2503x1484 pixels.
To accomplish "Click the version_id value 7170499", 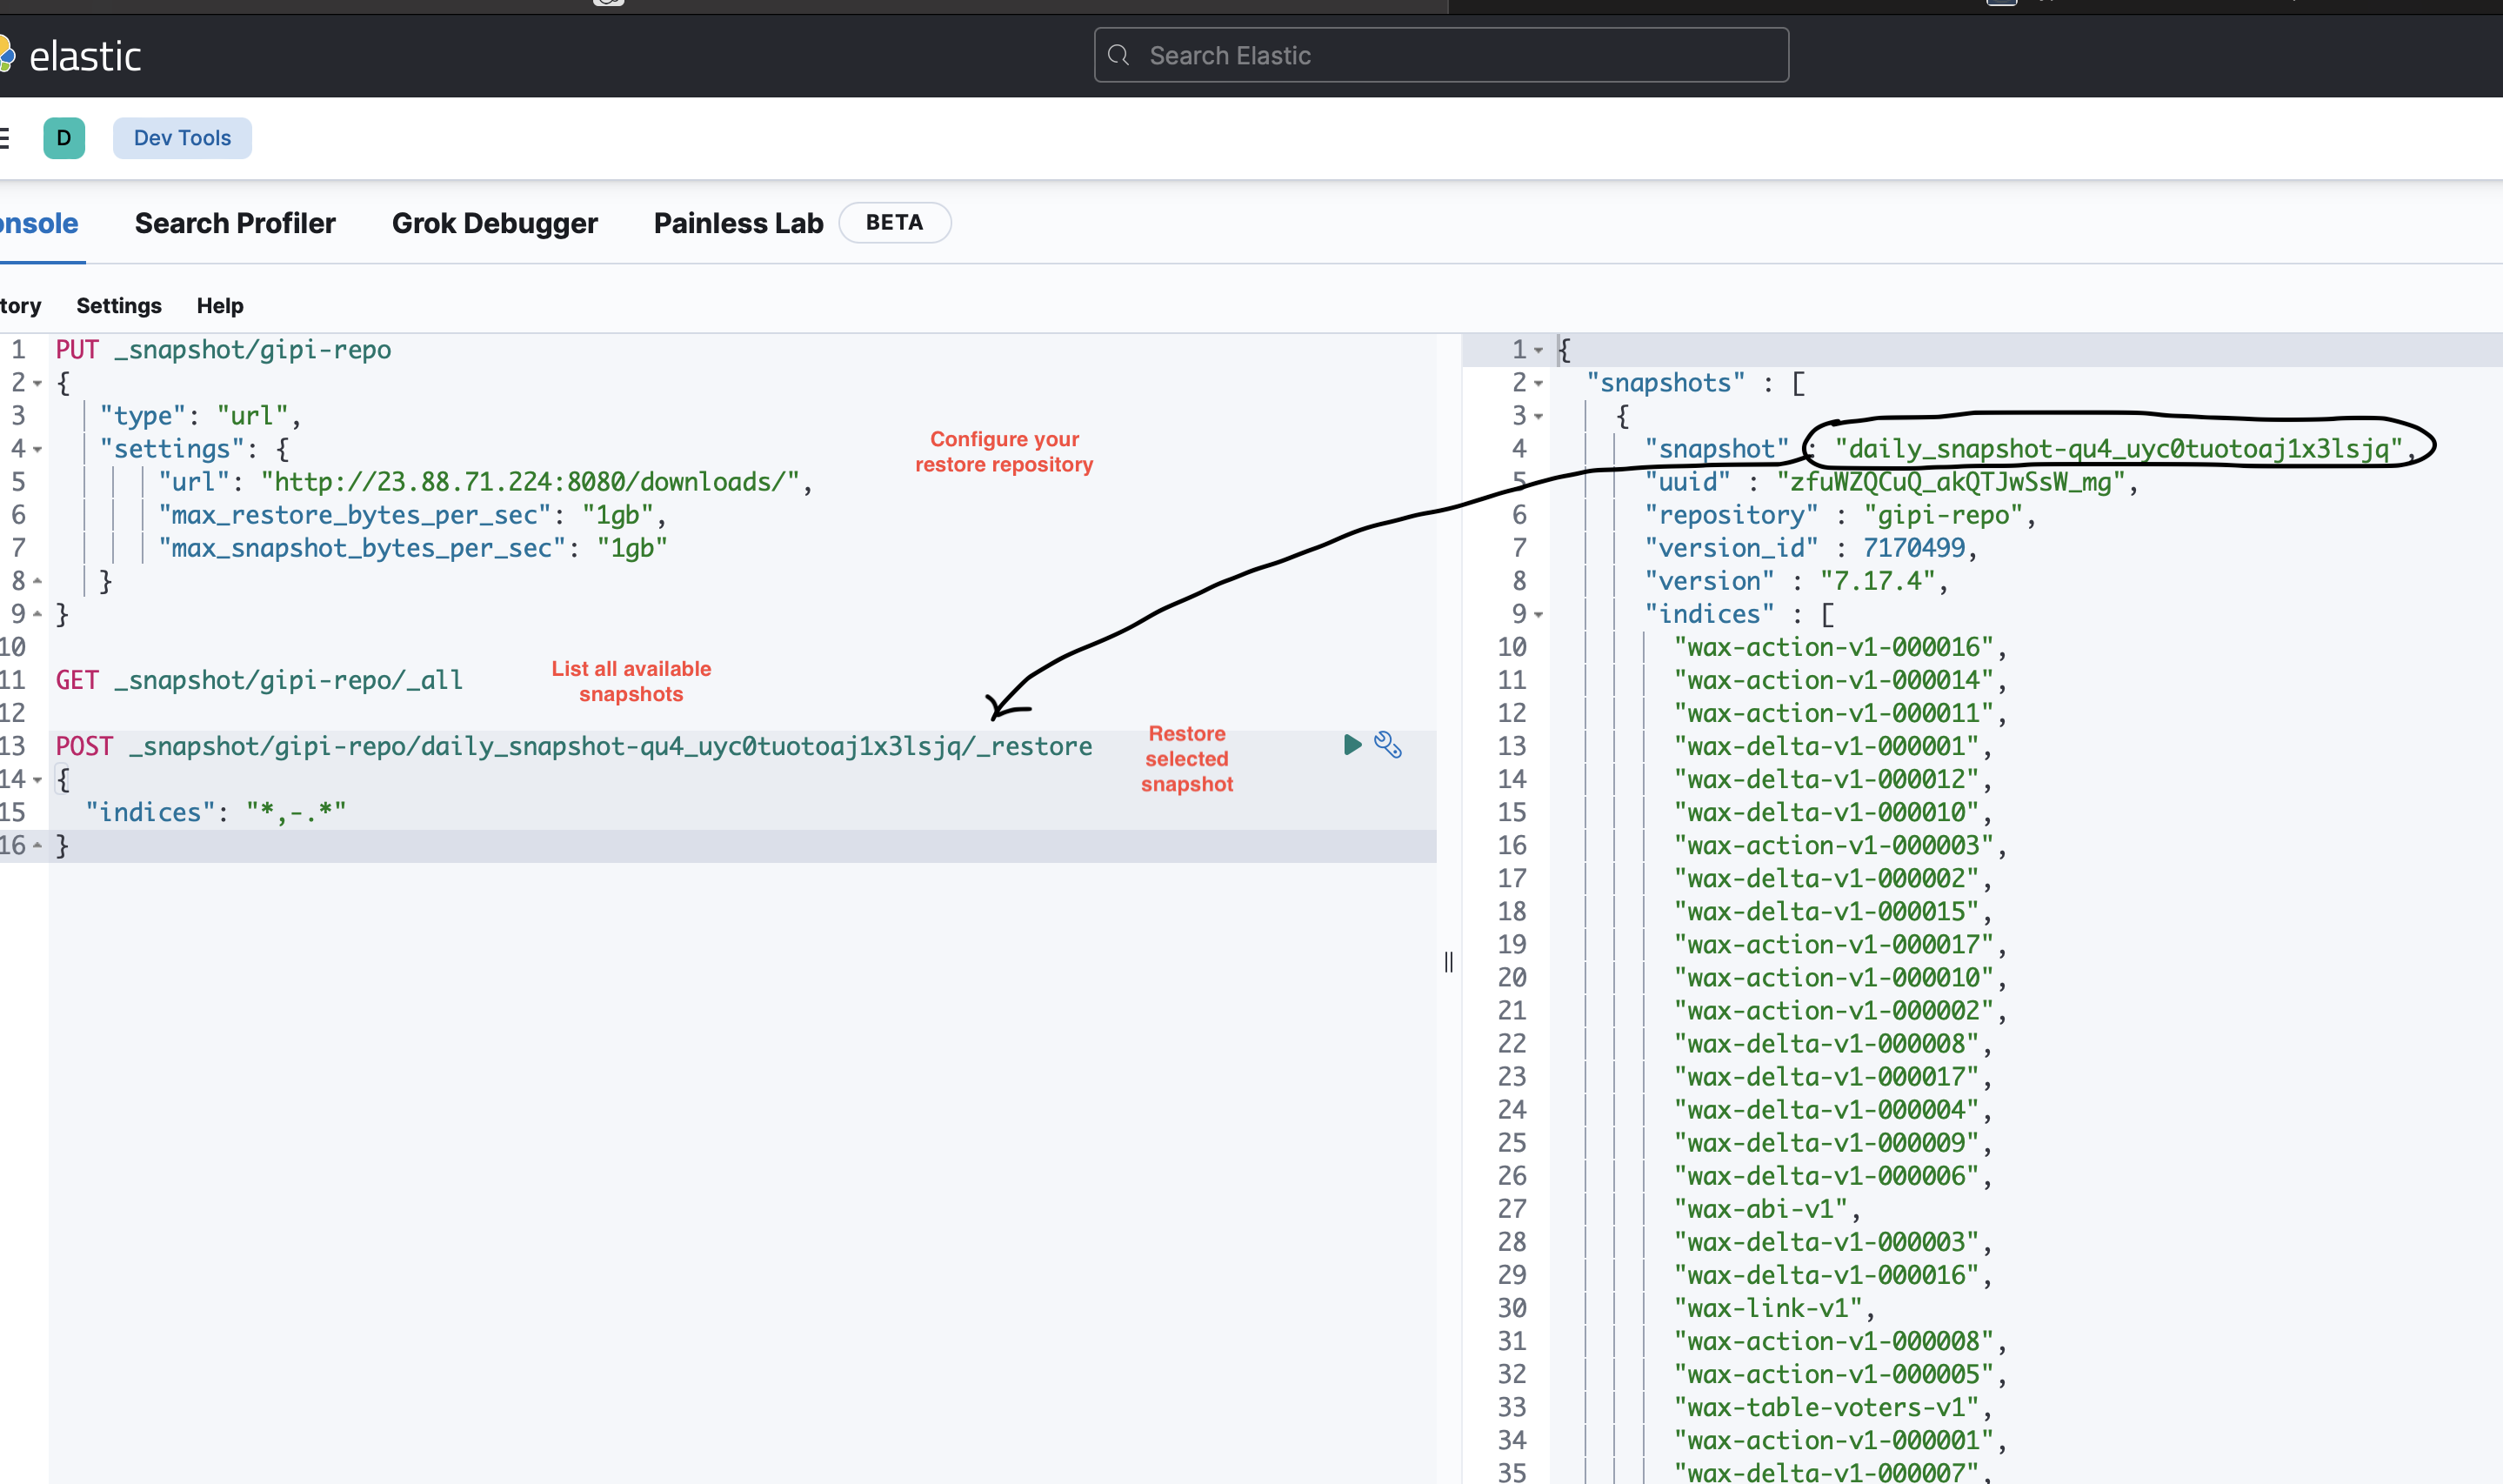I will (1914, 548).
